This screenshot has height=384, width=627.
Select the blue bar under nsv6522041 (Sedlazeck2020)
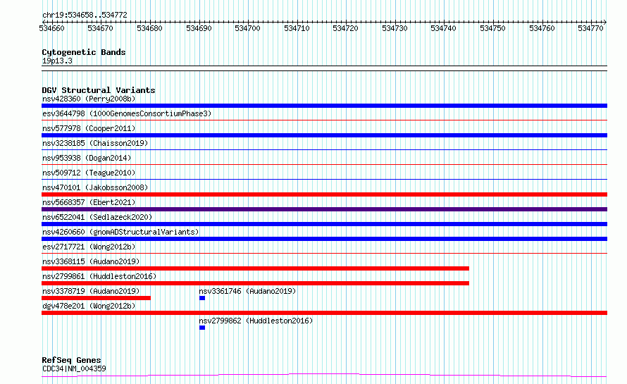pyautogui.click(x=324, y=224)
